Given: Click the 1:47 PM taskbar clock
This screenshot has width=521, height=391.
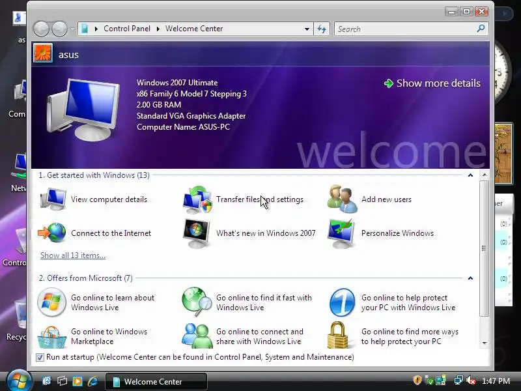Looking at the screenshot, I should (x=496, y=381).
